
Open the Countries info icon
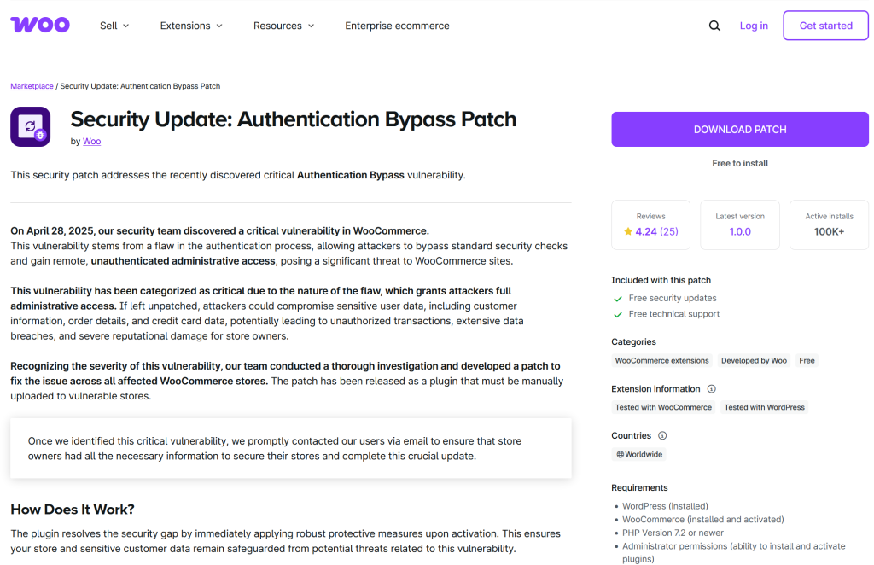(x=663, y=435)
